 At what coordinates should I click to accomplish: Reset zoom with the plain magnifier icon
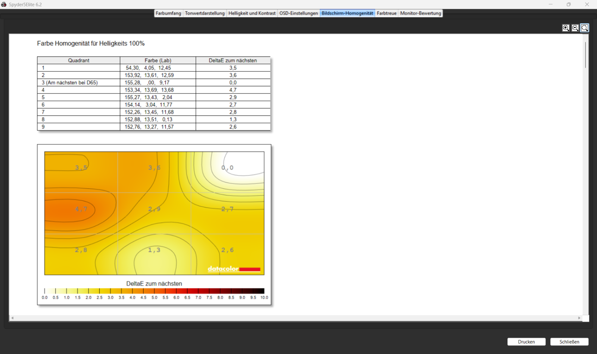tap(585, 28)
